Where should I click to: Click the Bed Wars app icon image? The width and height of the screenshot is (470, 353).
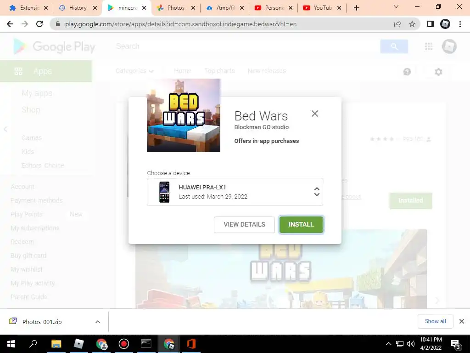tap(184, 115)
